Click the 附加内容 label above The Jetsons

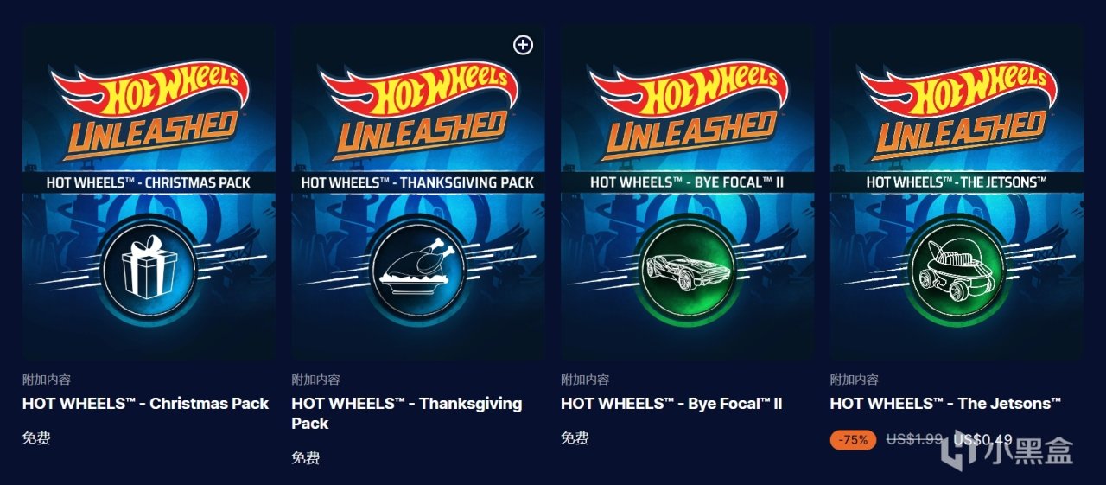[x=855, y=380]
